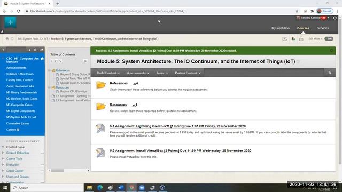342x192 pixels.
Task: Collapse the Resources tree node in Table of Contents
Action: point(50,87)
